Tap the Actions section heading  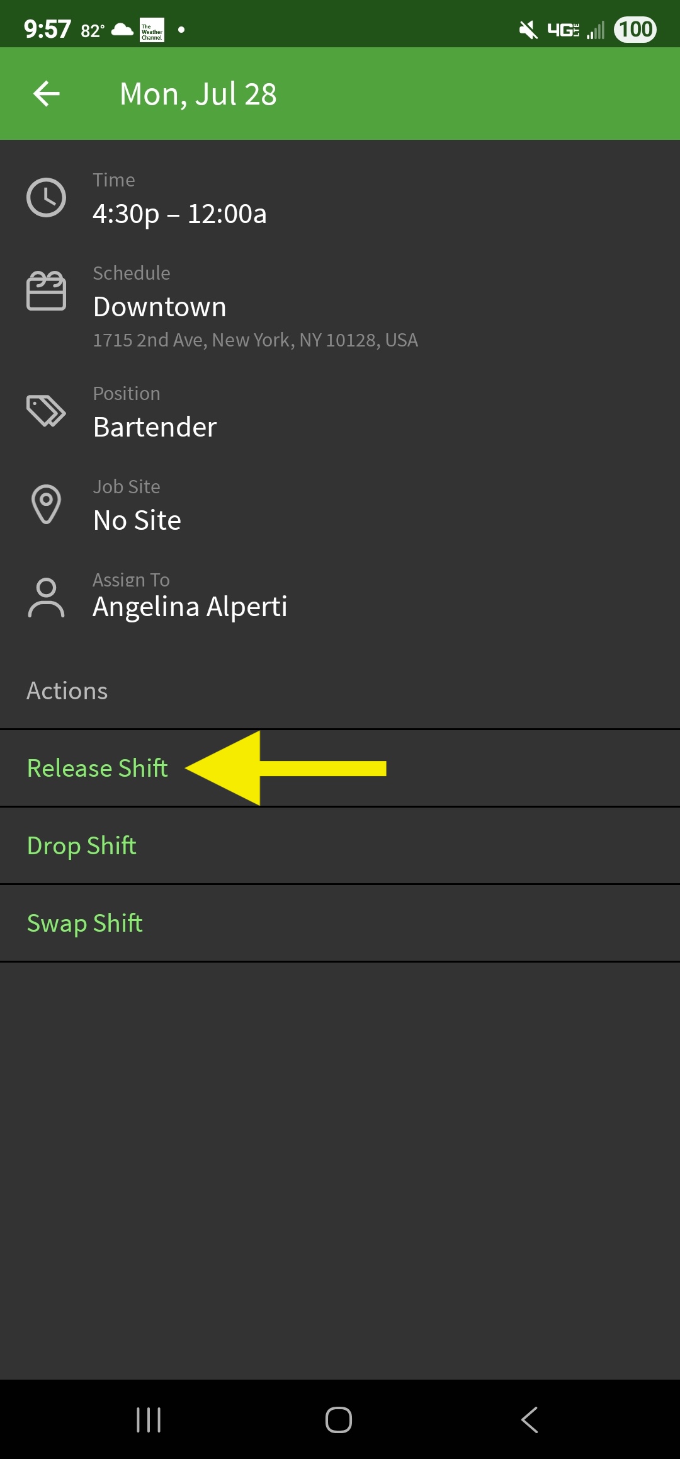point(67,690)
